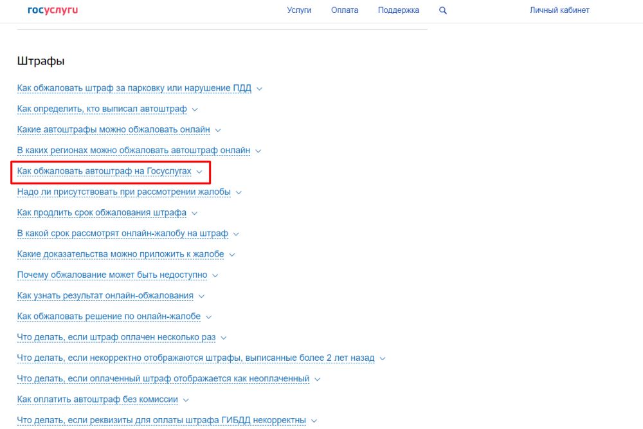The height and width of the screenshot is (429, 643).
Task: Expand chevron beside 'автоштраф на Госуслугах'
Action: point(199,172)
